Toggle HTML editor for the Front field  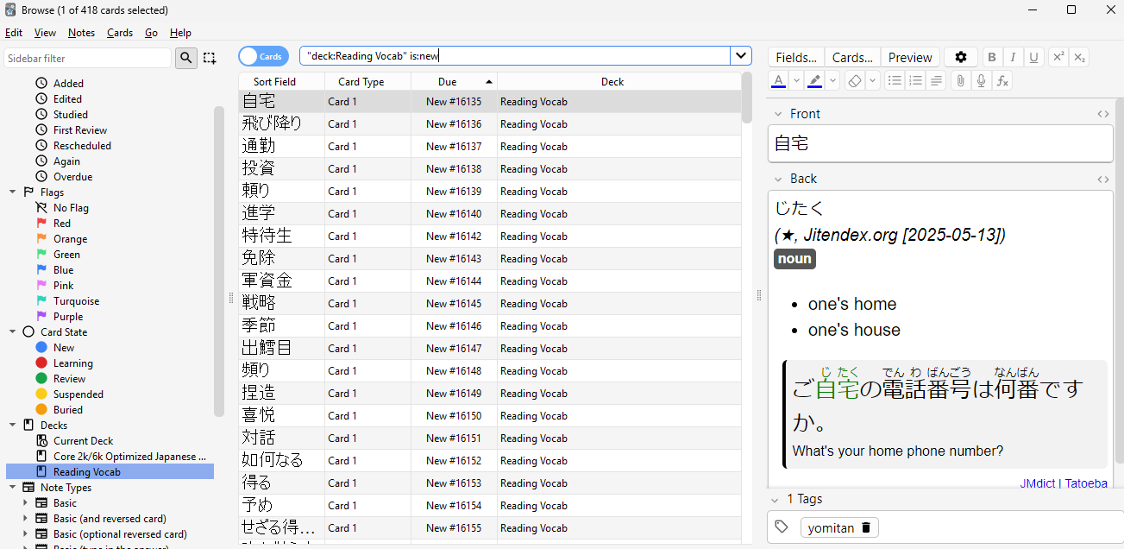tap(1103, 114)
